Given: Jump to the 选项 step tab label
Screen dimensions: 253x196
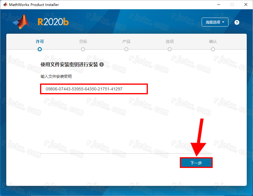Looking at the screenshot, I should point(170,41).
